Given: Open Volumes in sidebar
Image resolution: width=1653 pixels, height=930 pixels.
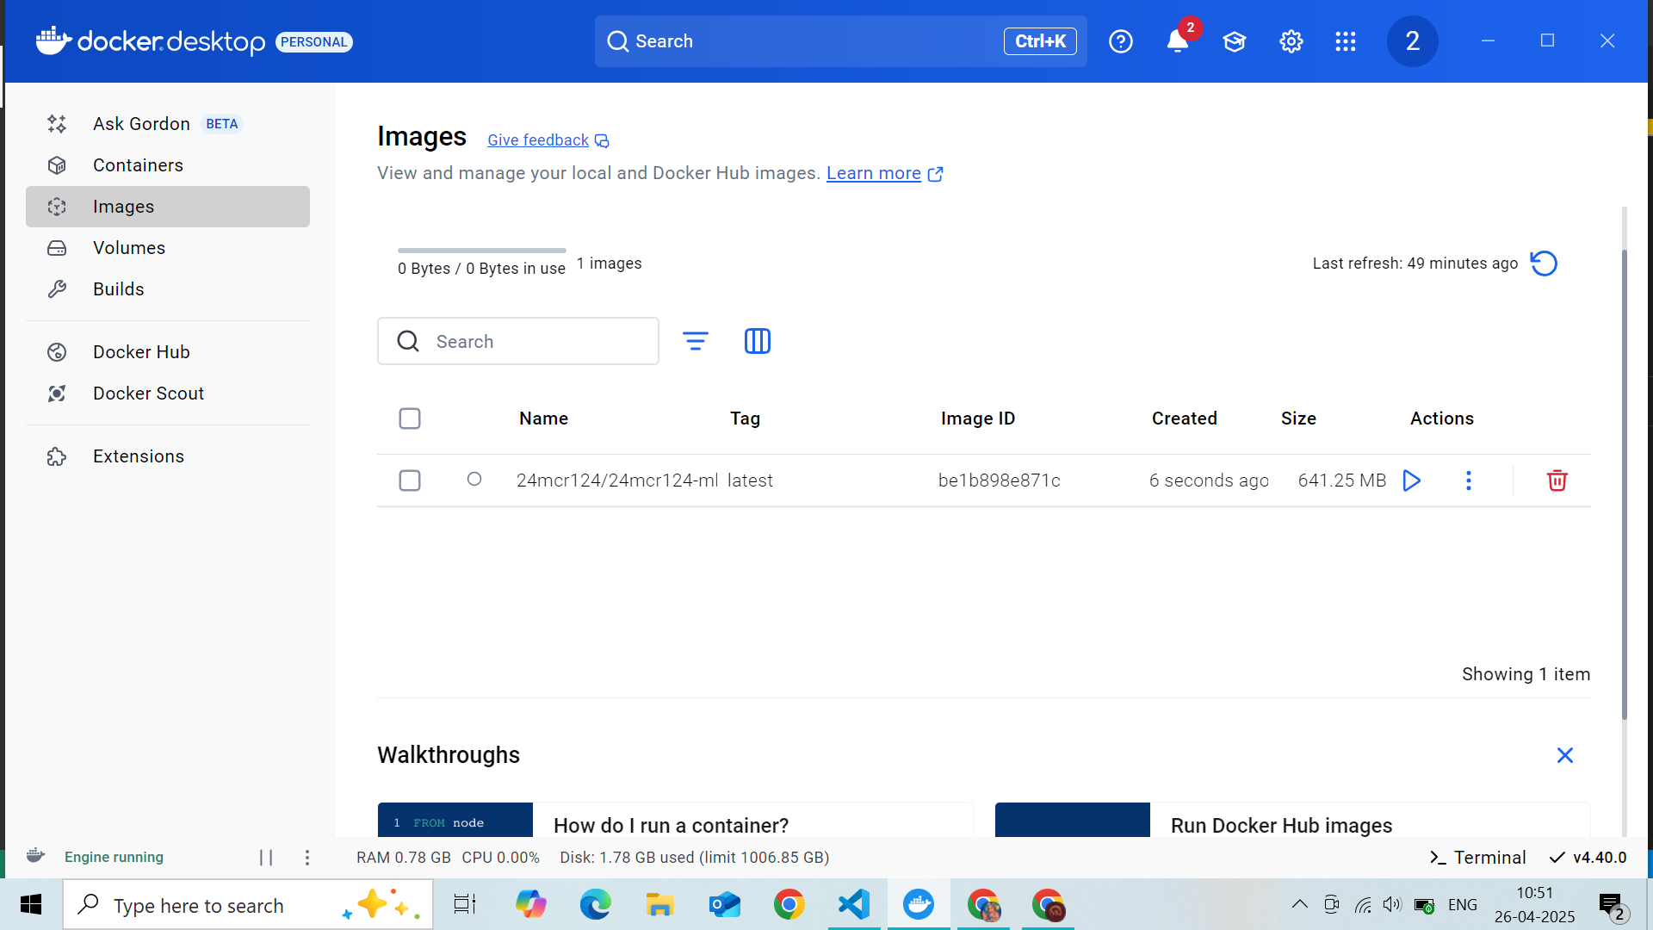Looking at the screenshot, I should 168,248.
